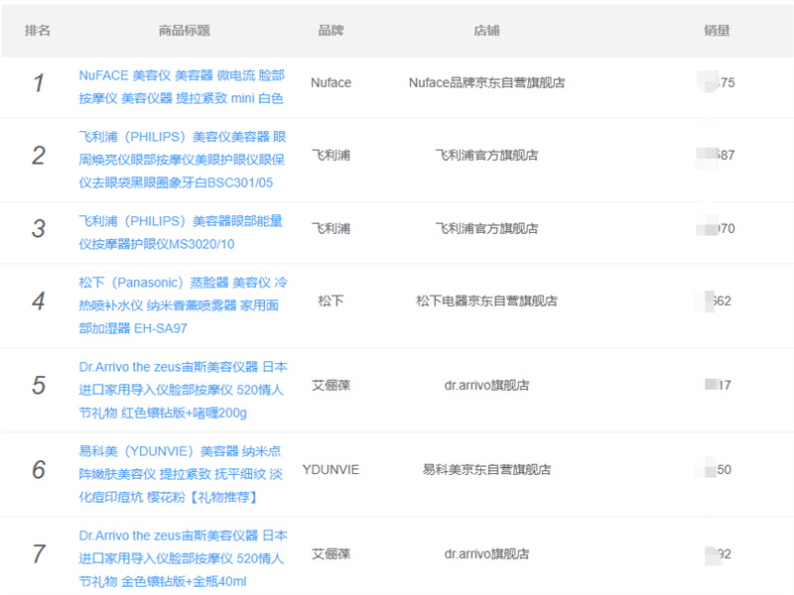Select the 艾俪葆 brand cell in rank 7 row

click(331, 554)
